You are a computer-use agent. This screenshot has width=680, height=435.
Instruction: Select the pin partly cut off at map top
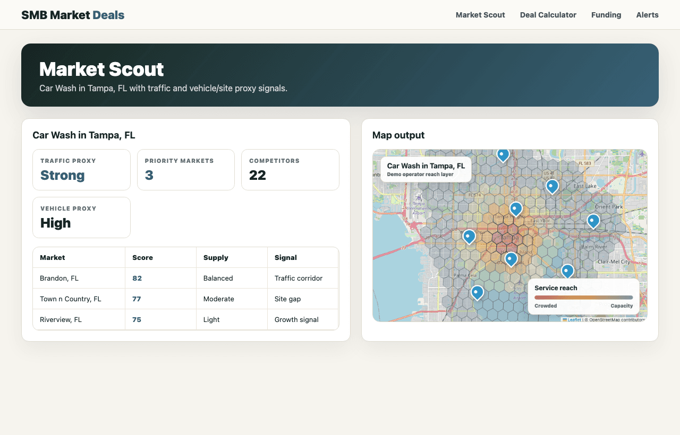tap(503, 155)
